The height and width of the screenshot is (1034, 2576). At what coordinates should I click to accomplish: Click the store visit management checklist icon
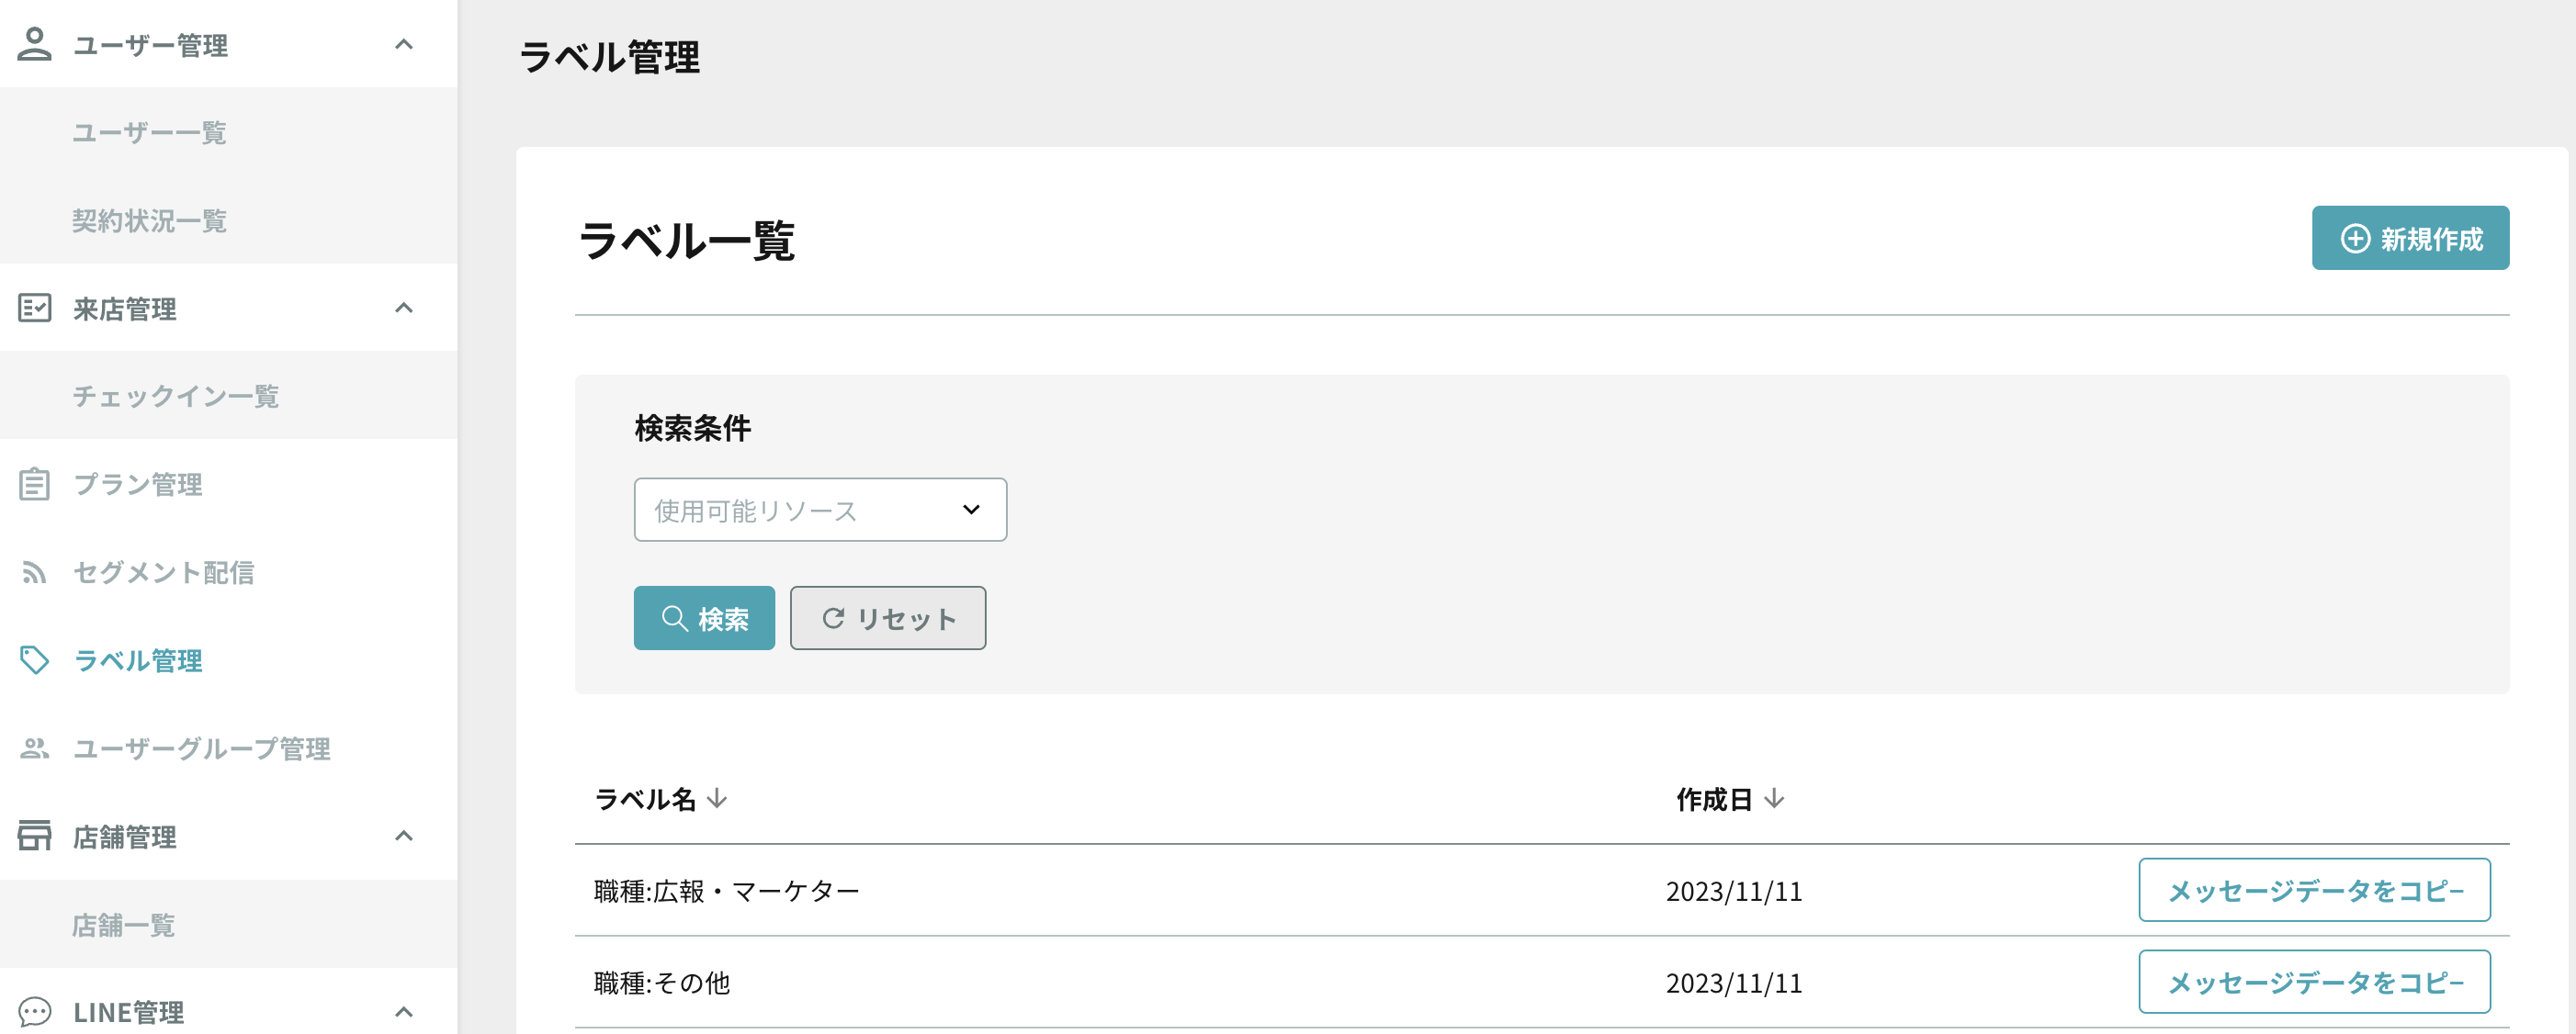34,308
